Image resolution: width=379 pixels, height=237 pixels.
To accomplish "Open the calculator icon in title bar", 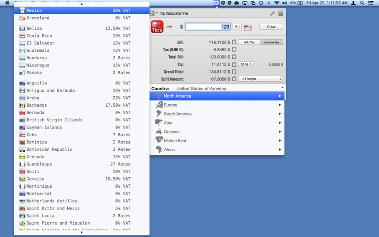I will 280,13.
